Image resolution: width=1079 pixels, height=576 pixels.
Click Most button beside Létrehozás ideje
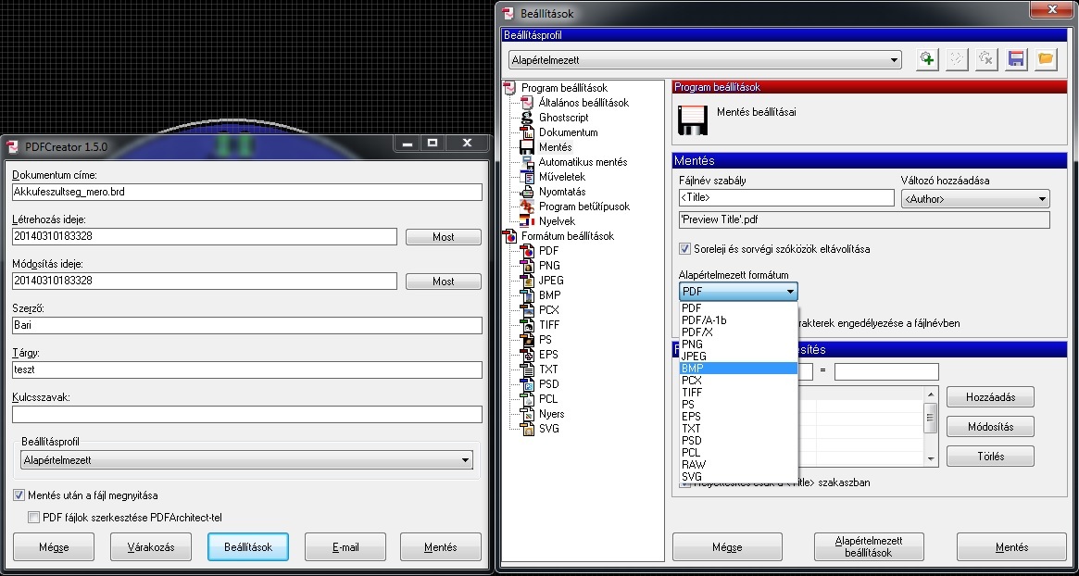(x=443, y=237)
